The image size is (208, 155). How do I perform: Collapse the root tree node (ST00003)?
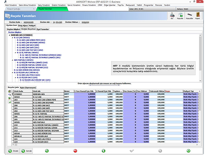(x=9, y=35)
